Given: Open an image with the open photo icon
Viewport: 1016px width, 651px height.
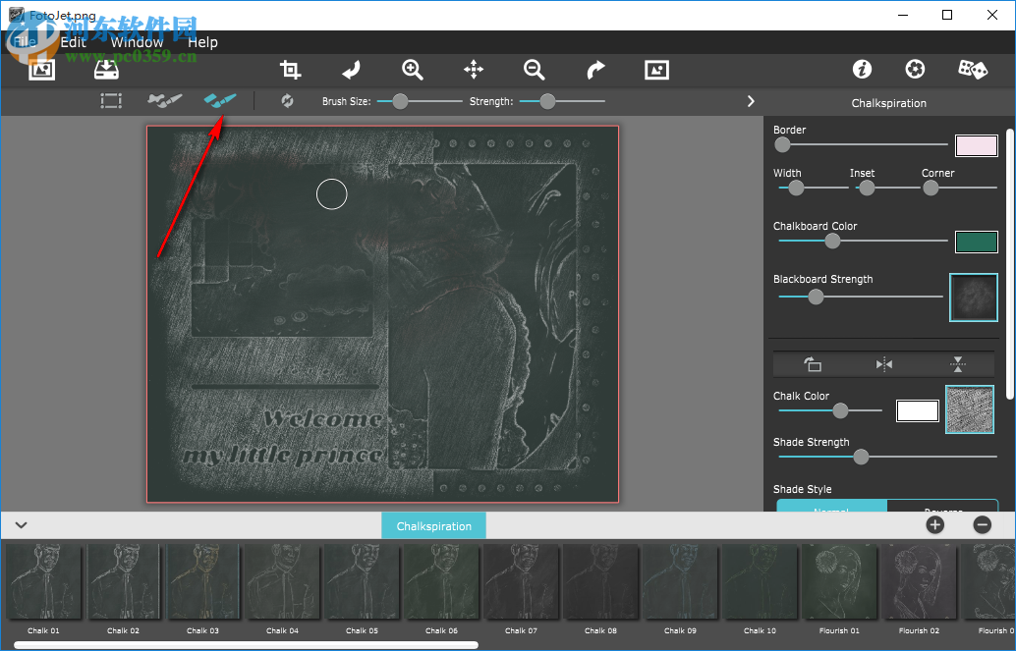Looking at the screenshot, I should pyautogui.click(x=41, y=70).
